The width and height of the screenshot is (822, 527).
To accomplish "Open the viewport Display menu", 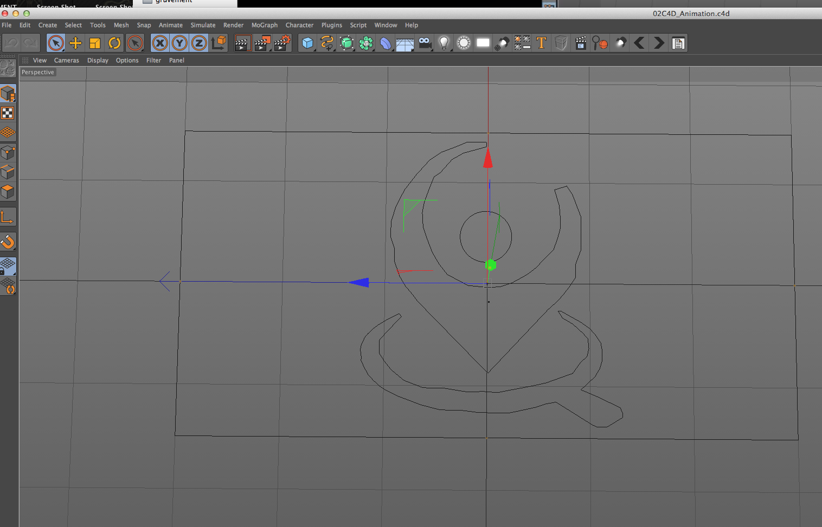I will coord(98,60).
